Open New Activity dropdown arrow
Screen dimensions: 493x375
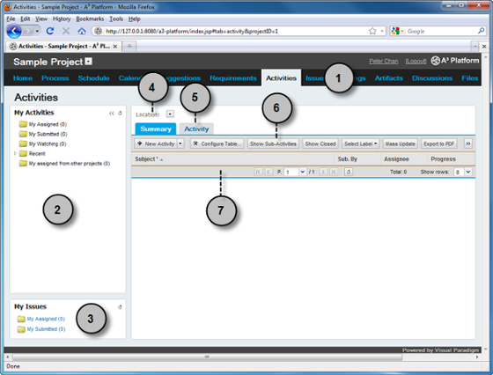pos(180,143)
